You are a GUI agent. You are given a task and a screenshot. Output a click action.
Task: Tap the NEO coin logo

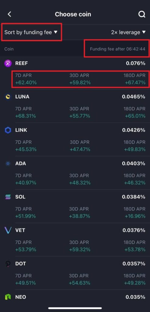(x=8, y=297)
